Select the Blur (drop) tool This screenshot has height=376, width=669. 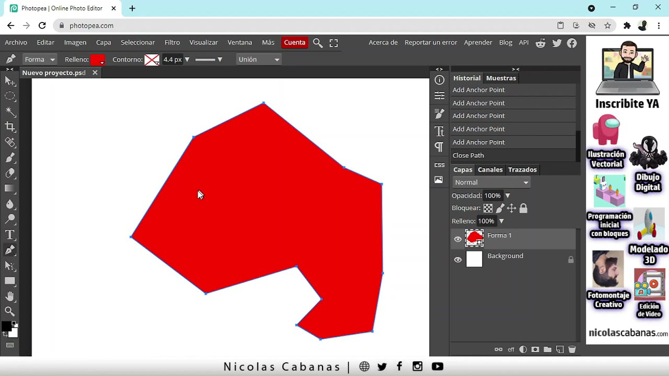tap(10, 204)
